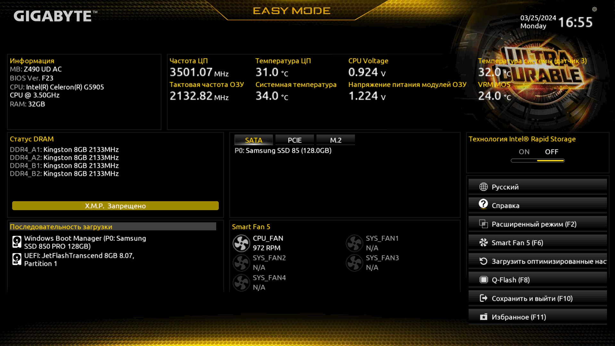Click the Windows Boot Manager drive icon
The width and height of the screenshot is (615, 346).
click(17, 242)
